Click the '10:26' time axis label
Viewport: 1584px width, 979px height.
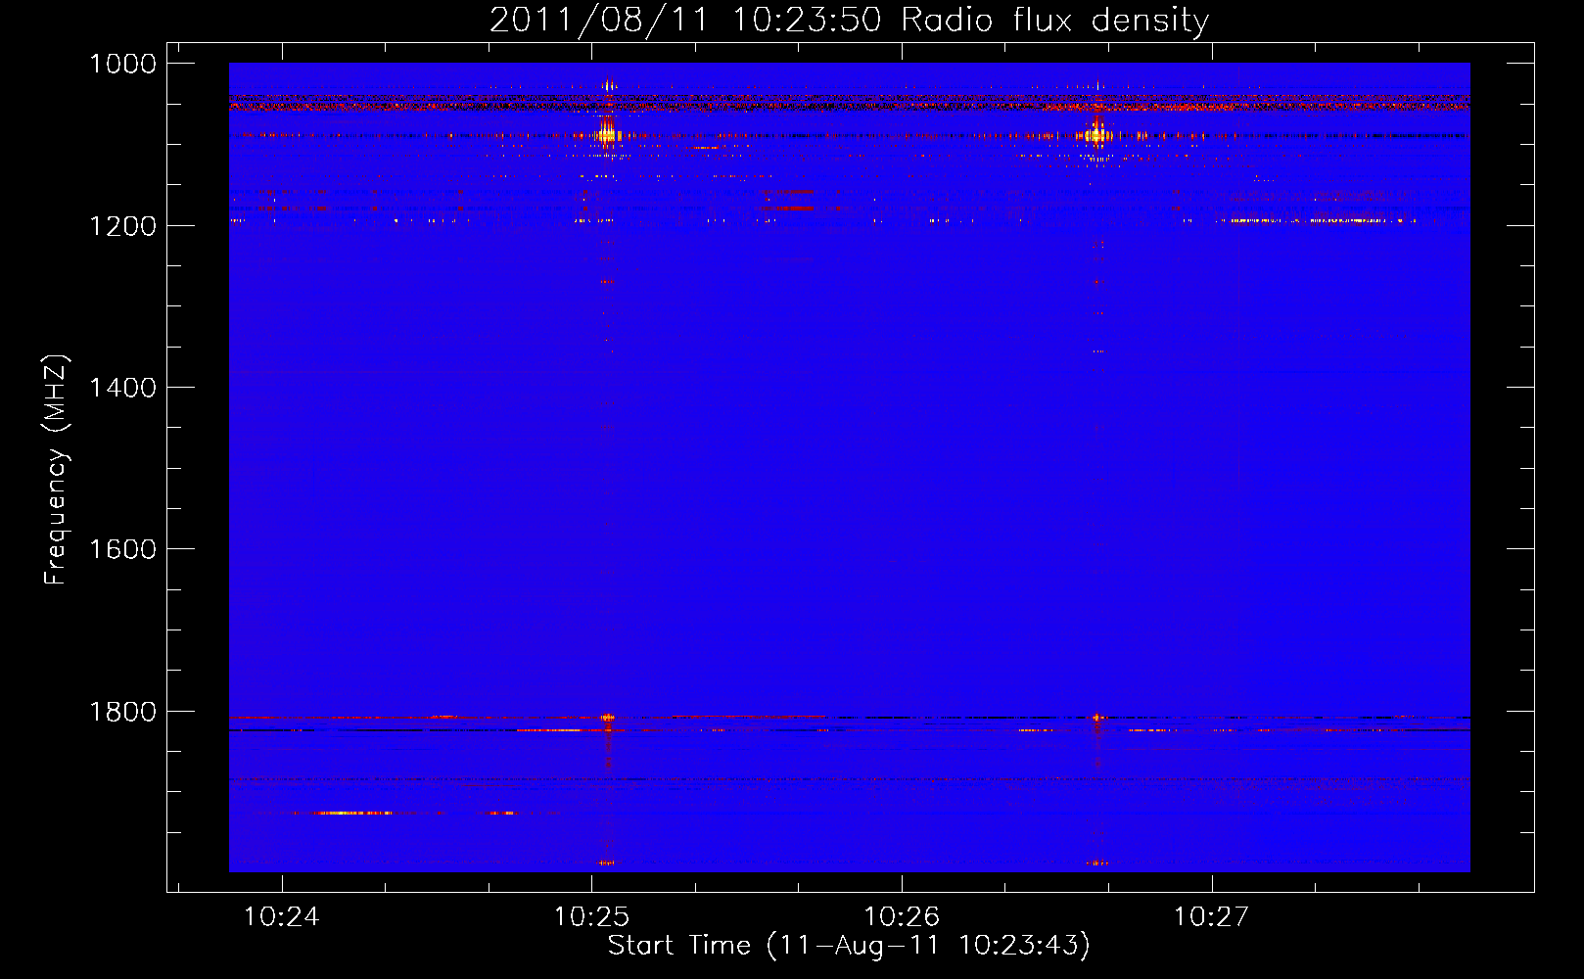pos(902,917)
